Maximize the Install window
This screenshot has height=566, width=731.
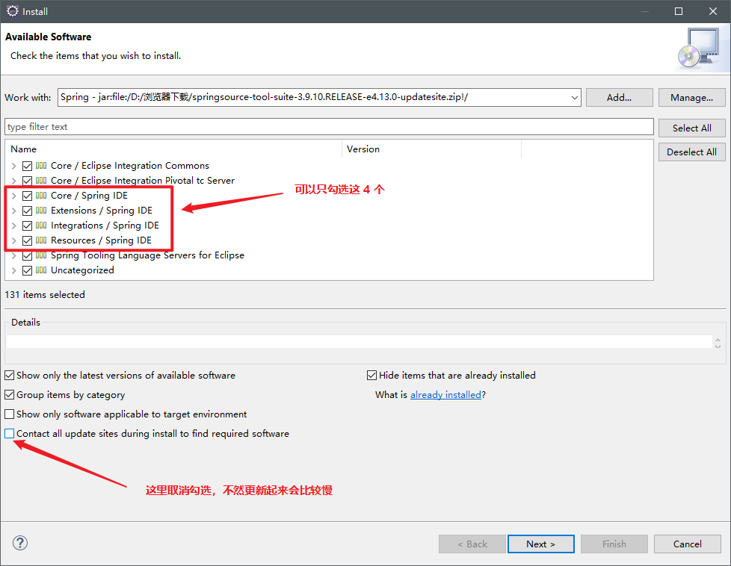point(679,11)
